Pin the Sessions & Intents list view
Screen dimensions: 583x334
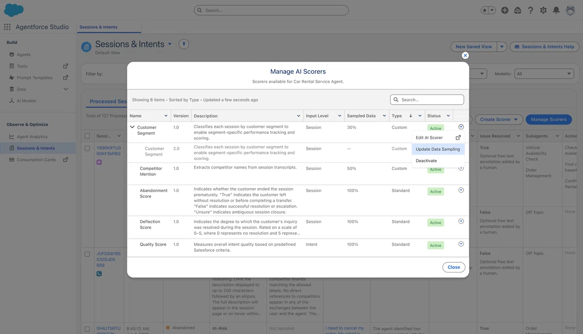184,44
